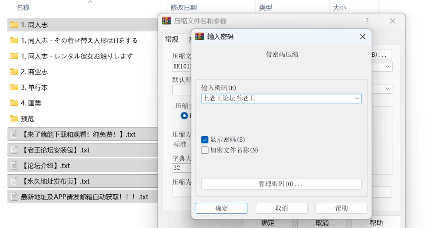
Task: Sort by 大小 column header
Action: [x=339, y=7]
